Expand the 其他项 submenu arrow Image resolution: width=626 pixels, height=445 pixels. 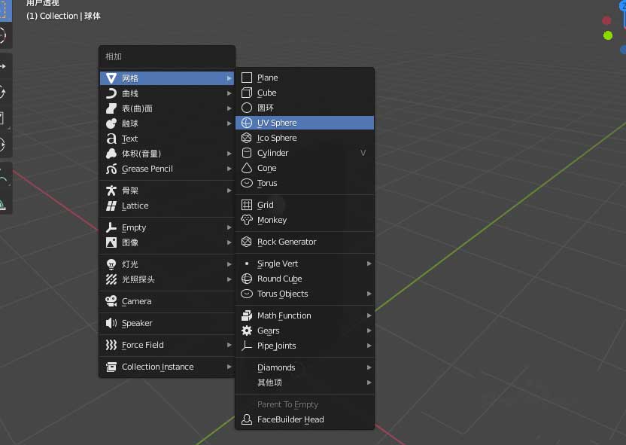369,383
